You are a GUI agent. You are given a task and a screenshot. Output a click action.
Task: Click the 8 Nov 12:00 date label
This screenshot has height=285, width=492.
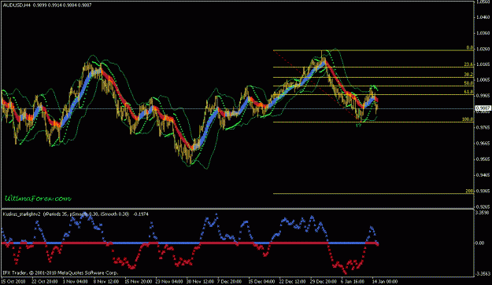106,282
